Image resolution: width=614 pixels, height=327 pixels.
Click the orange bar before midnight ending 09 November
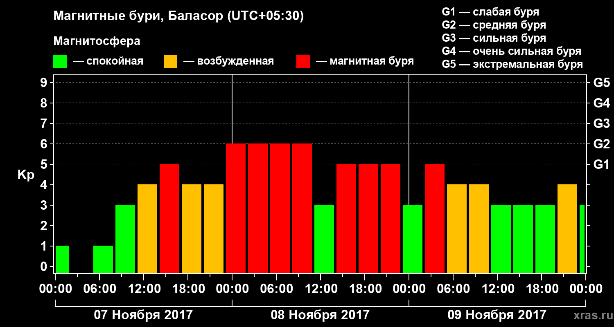(x=567, y=228)
